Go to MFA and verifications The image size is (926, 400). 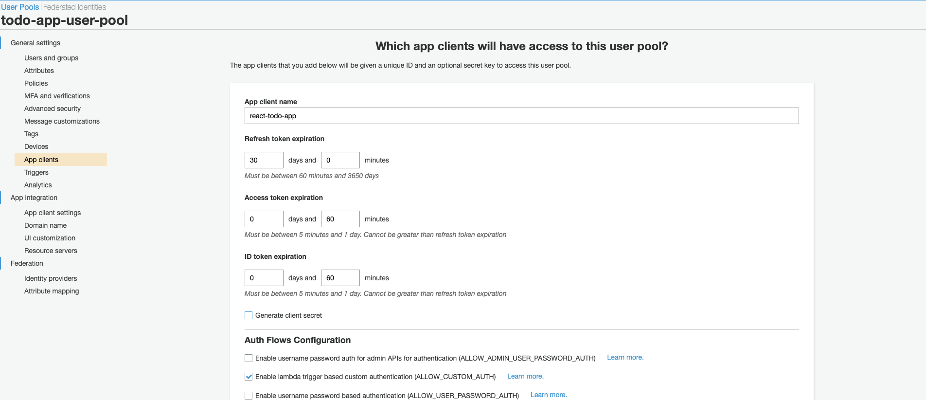pyautogui.click(x=57, y=96)
